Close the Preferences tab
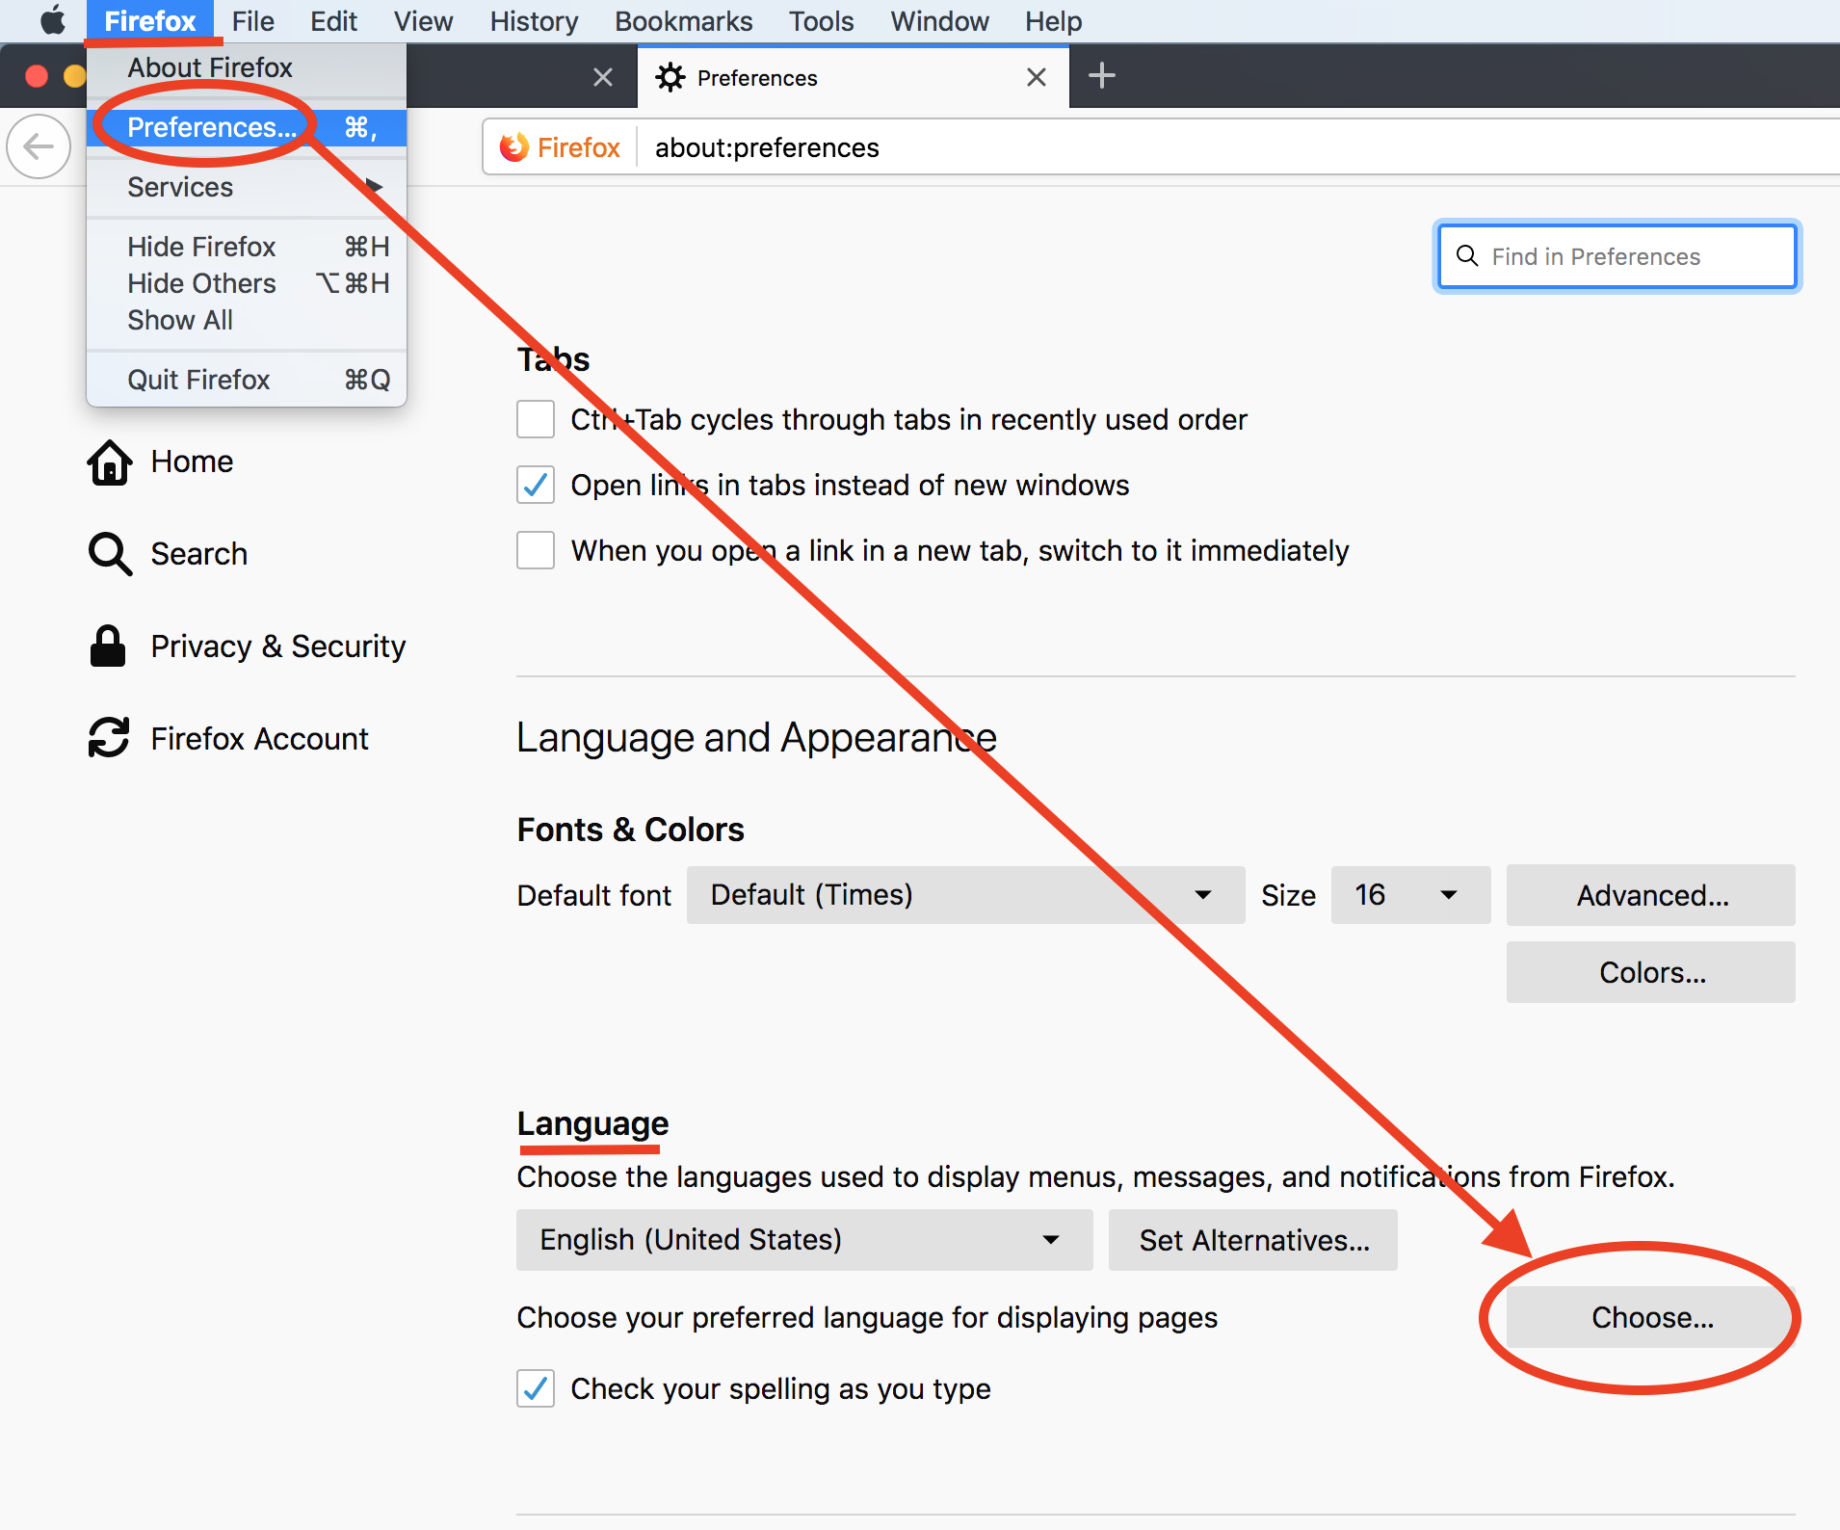 point(1037,77)
